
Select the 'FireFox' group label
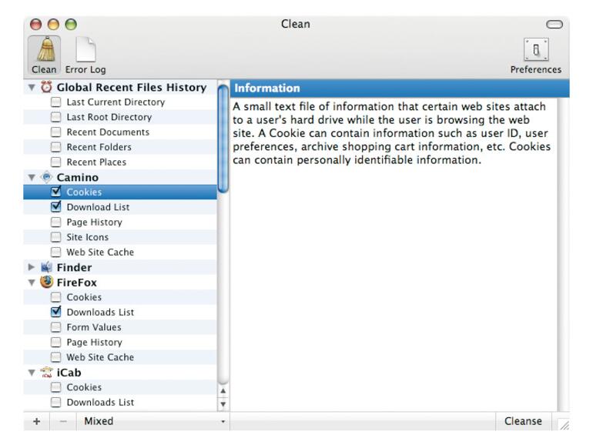77,283
